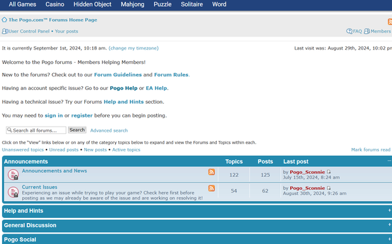Open the Members list icon
Viewport: 392px width, 244px height.
click(x=367, y=31)
